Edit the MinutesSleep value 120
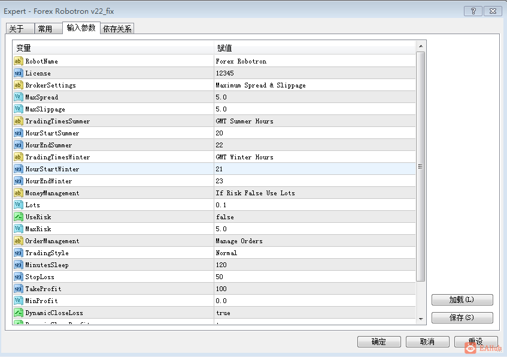 (221, 265)
